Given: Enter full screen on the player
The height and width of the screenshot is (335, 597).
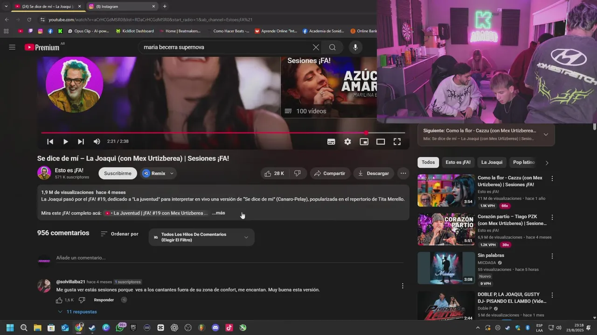Looking at the screenshot, I should [397, 142].
